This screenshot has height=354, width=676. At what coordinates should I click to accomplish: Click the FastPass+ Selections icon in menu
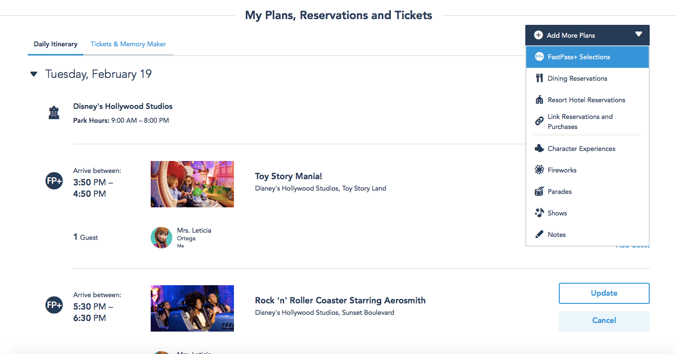click(x=539, y=57)
